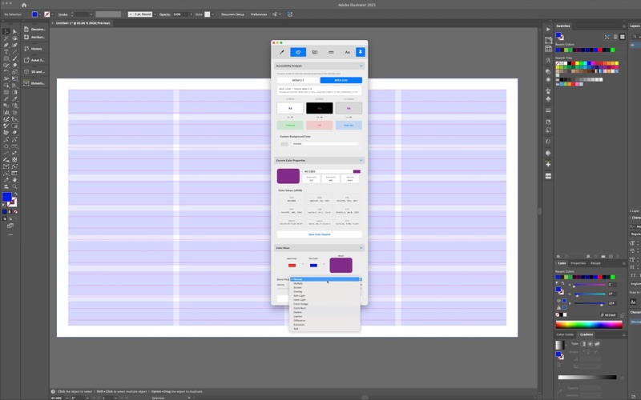Click the red Base Color swatch
This screenshot has width=641, height=400.
(292, 266)
